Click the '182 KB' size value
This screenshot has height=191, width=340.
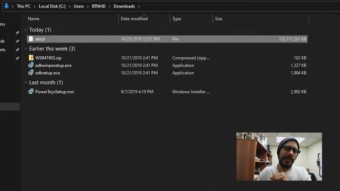tap(300, 58)
